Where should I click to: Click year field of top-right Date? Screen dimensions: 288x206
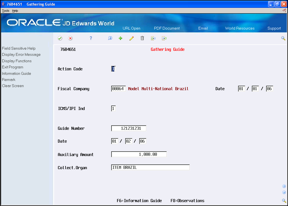270,89
